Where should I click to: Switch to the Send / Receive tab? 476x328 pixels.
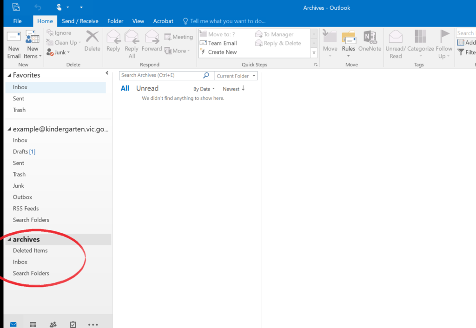coord(80,21)
